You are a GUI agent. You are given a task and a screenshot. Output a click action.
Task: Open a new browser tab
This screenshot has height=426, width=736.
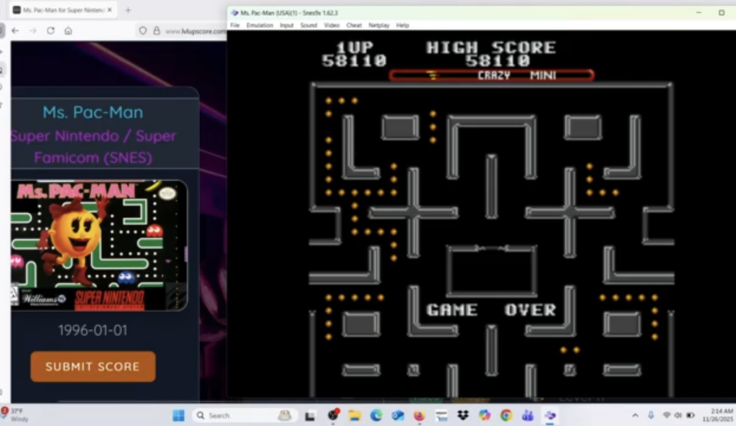pyautogui.click(x=128, y=10)
